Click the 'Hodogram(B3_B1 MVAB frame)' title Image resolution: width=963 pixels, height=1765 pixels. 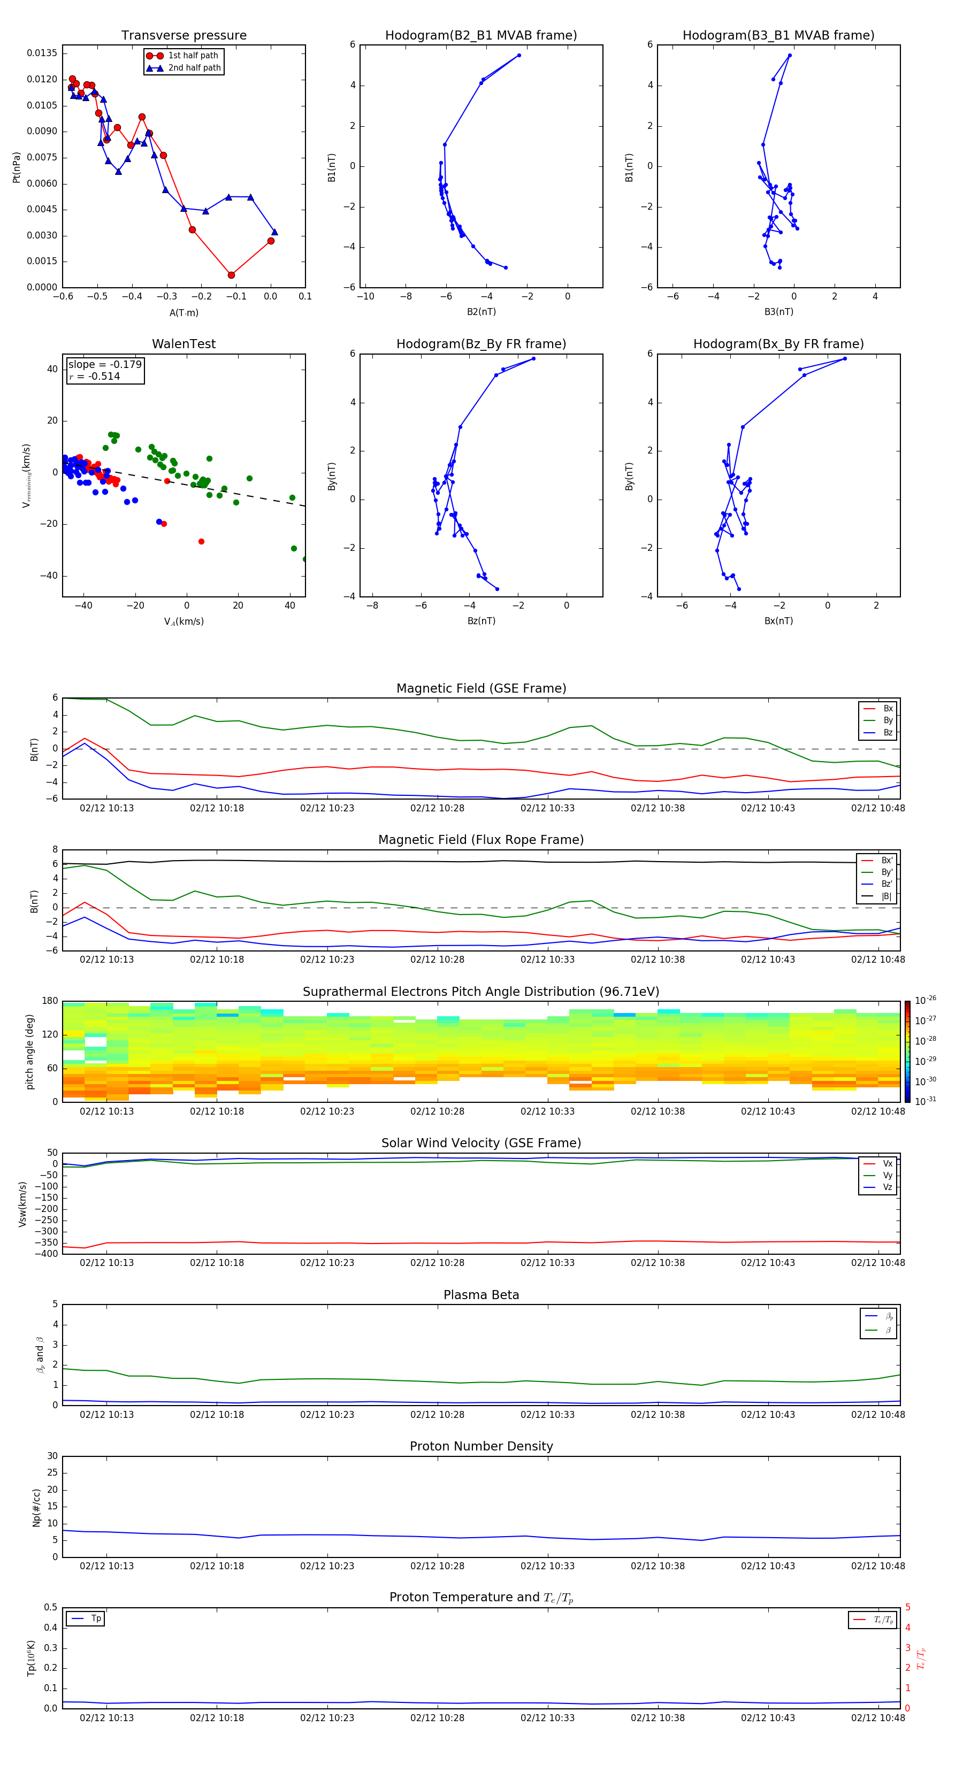778,36
